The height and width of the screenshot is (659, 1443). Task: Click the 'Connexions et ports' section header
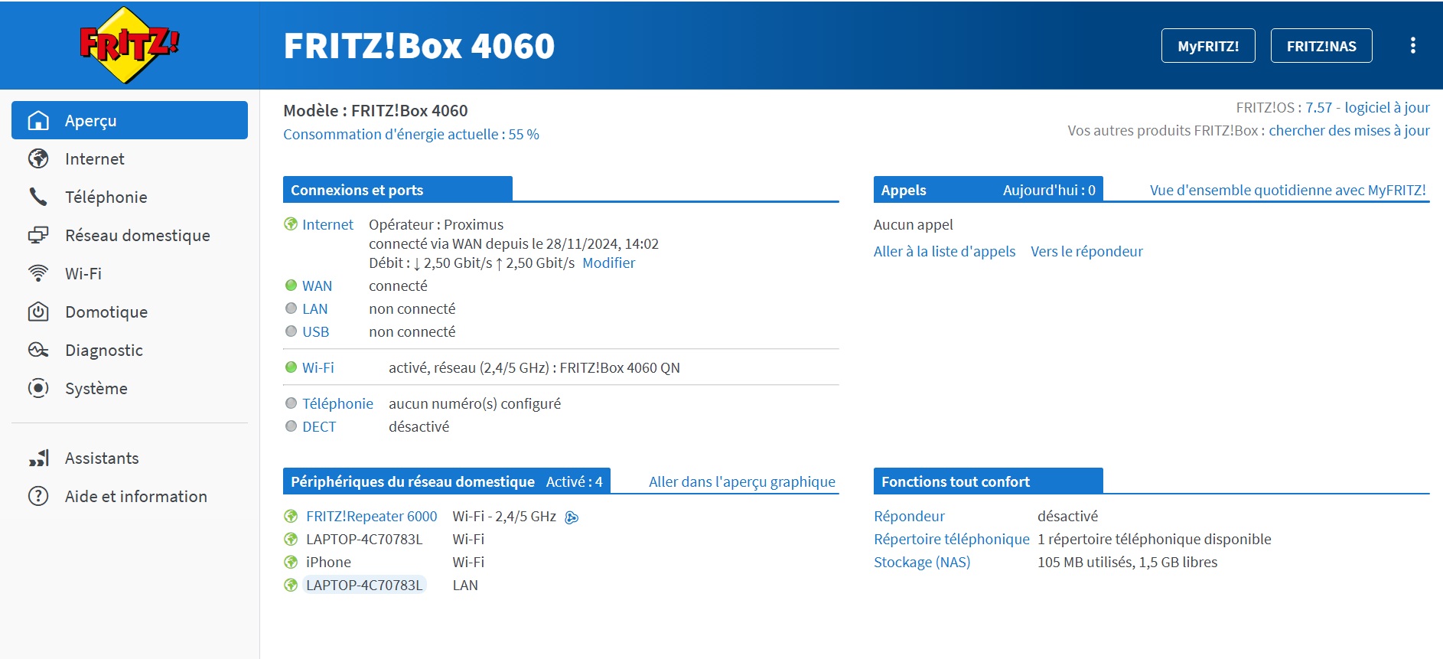(x=398, y=190)
